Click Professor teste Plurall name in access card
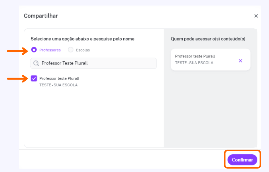This screenshot has height=172, width=269. [x=195, y=56]
